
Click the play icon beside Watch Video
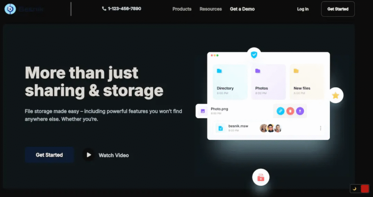(x=89, y=155)
